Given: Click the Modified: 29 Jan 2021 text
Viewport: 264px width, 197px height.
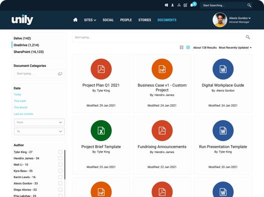Looking at the screenshot, I should click(x=101, y=105).
